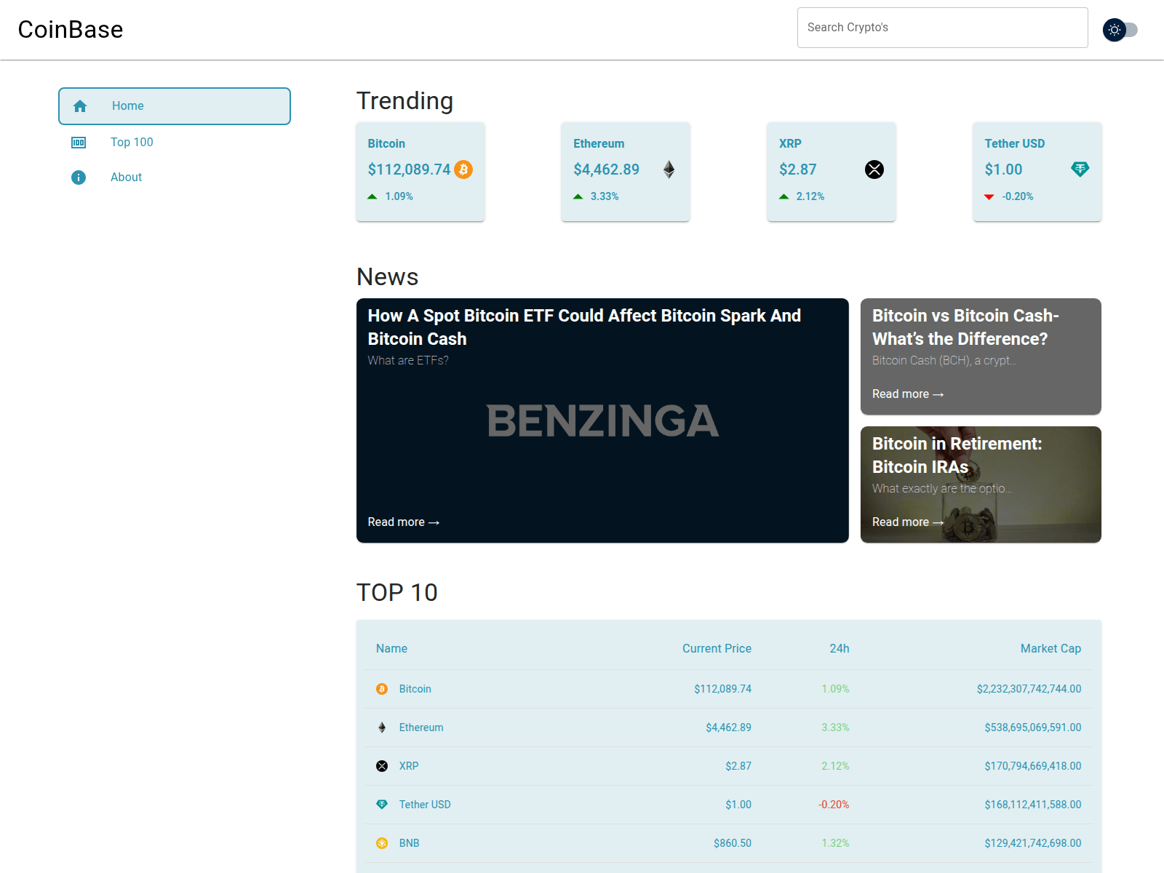Screen dimensions: 1164x873
Task: Click Ethereum market cap $538,695,069,591.00
Action: point(1033,727)
